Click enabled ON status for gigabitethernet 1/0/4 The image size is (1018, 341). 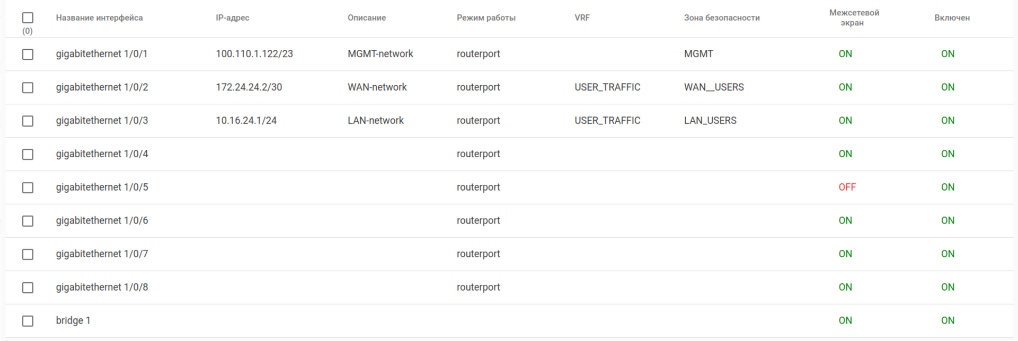pos(948,154)
